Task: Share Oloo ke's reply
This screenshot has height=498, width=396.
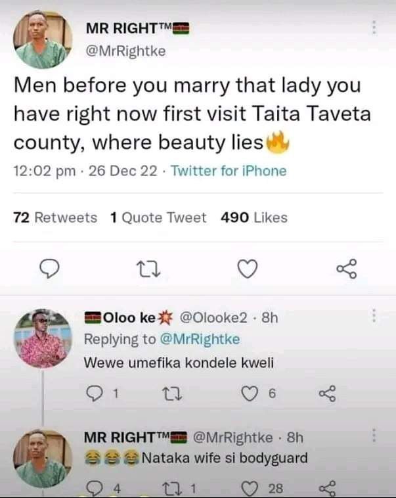Action: pyautogui.click(x=327, y=394)
